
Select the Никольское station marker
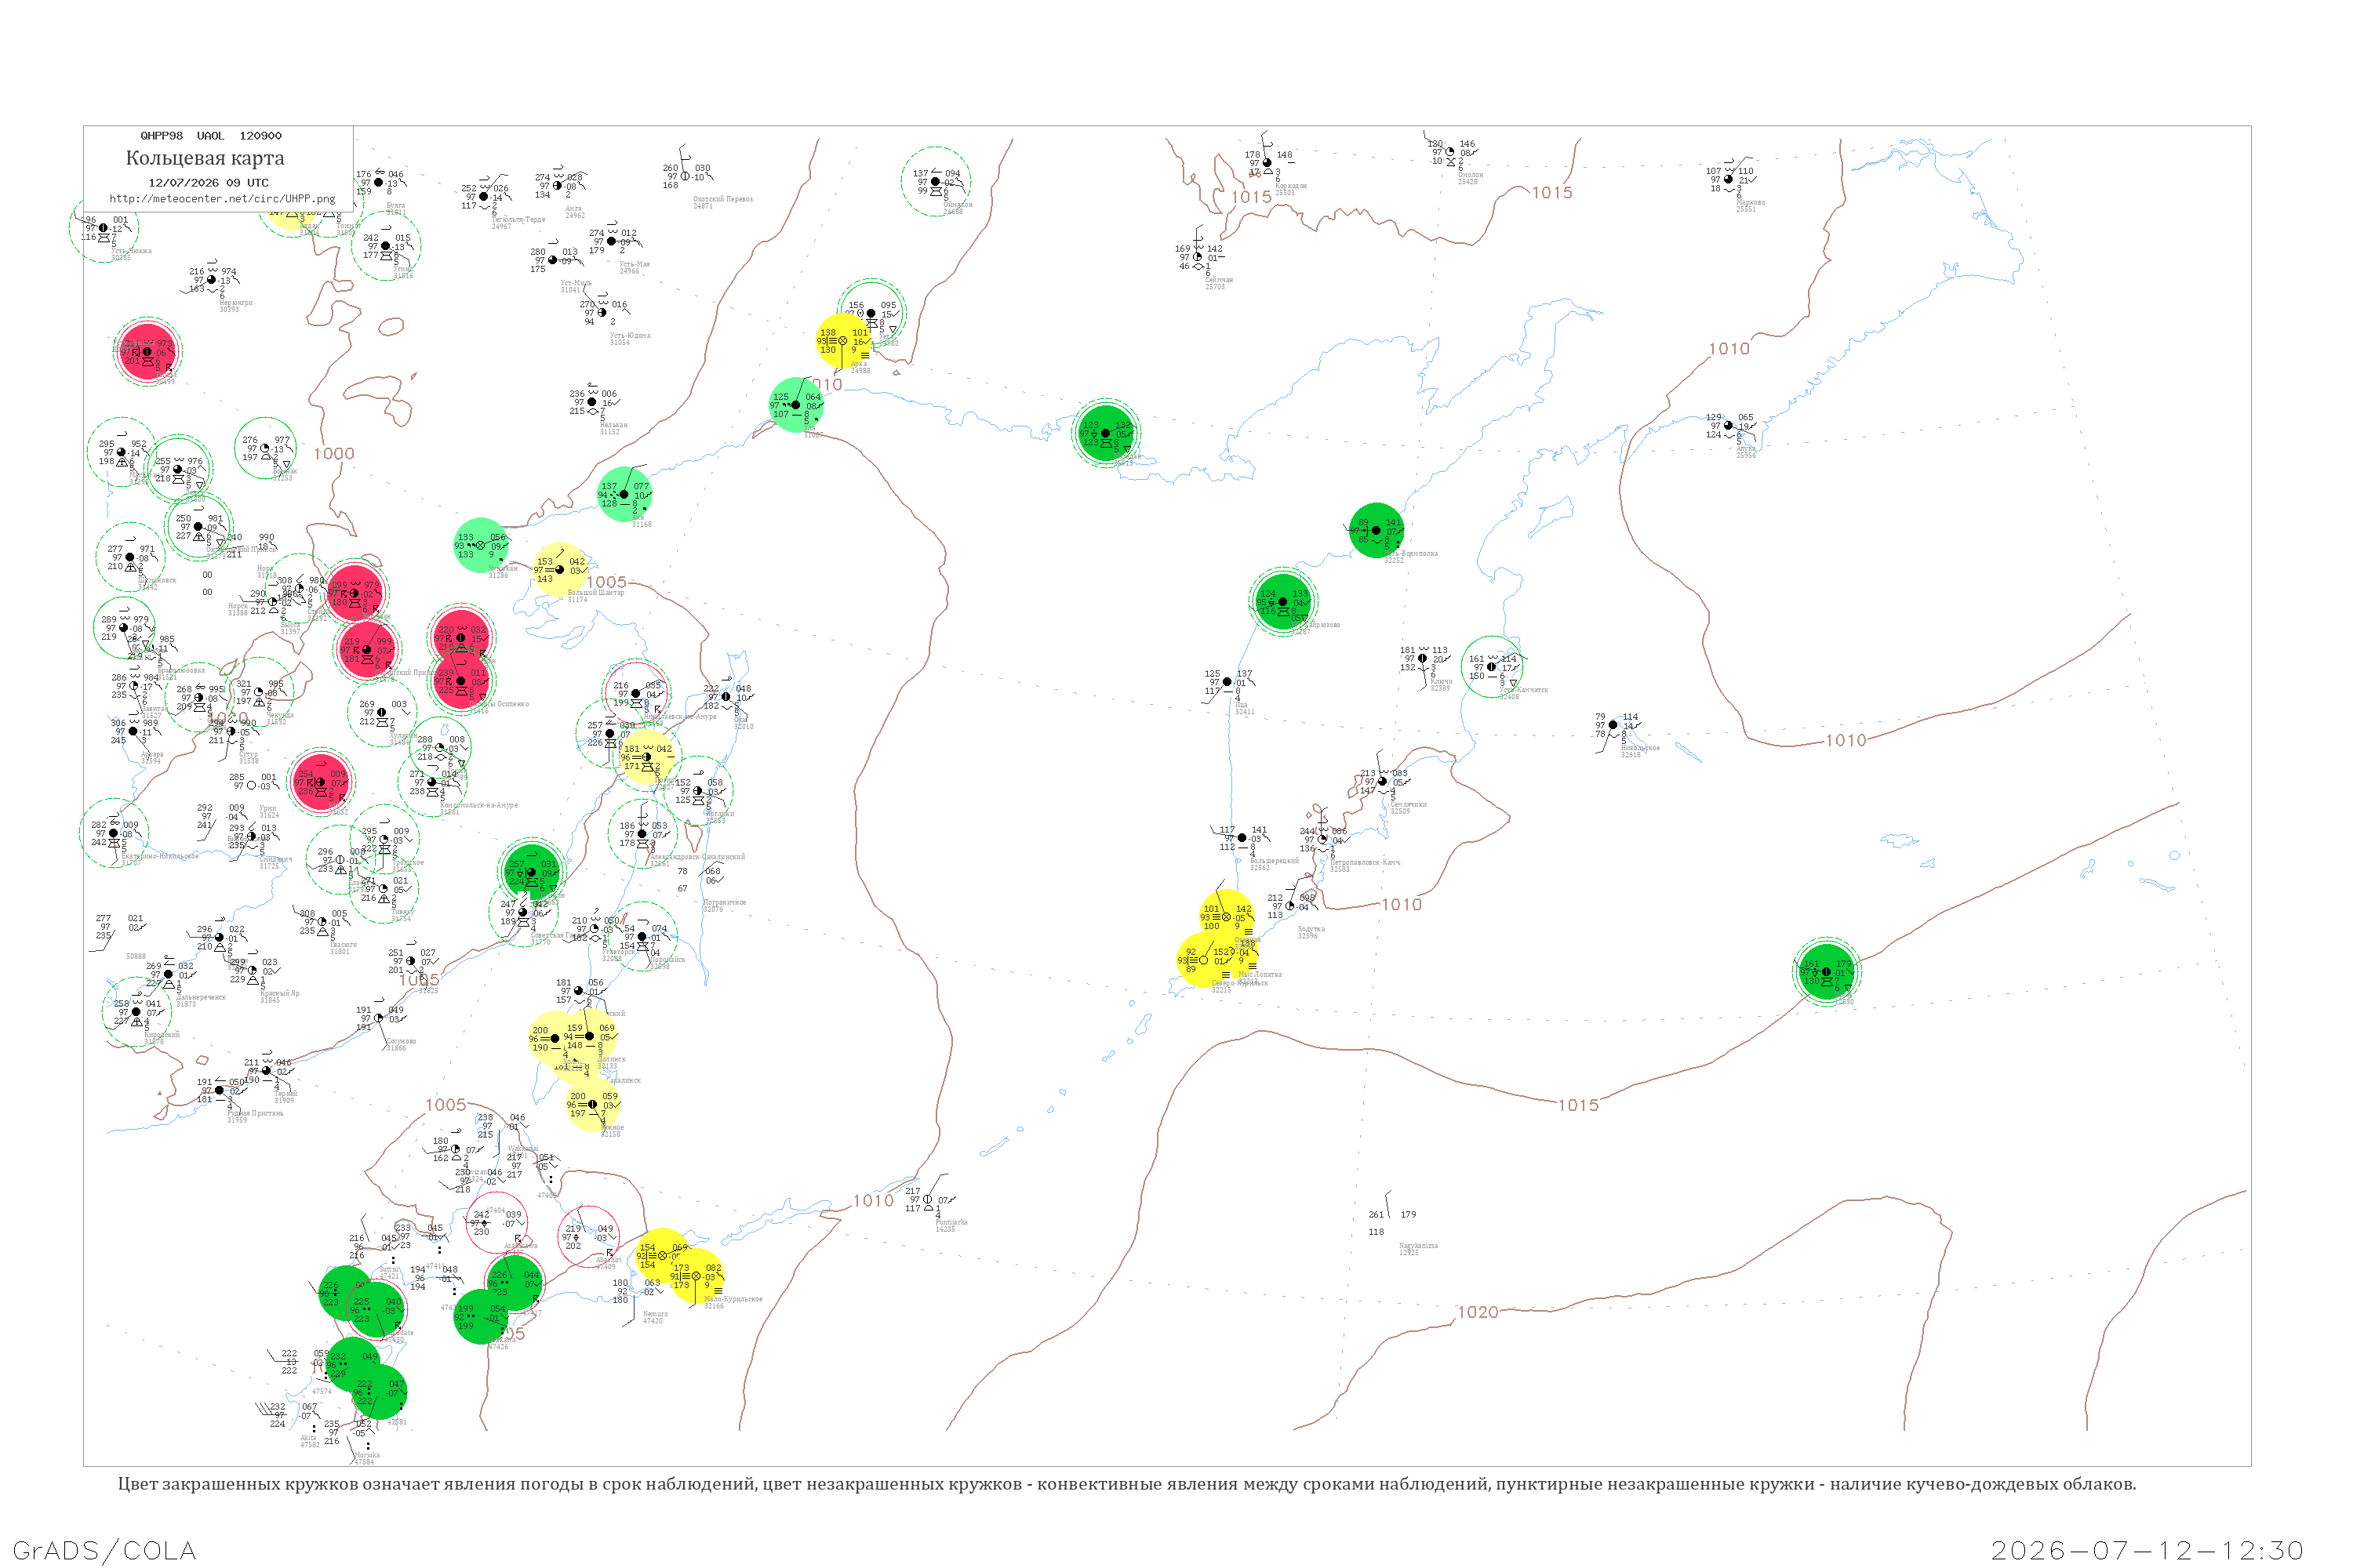coord(1613,725)
